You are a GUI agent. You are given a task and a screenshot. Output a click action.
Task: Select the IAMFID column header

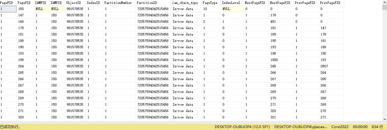tap(42, 2)
